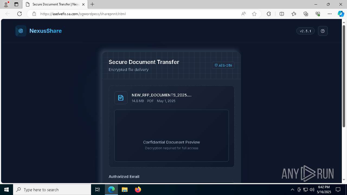The width and height of the screenshot is (347, 195).
Task: Click the scrollbar down arrow
Action: click(x=344, y=180)
